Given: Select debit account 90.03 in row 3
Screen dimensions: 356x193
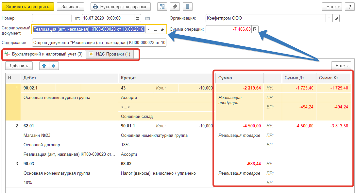Looking at the screenshot, I should (x=29, y=164).
